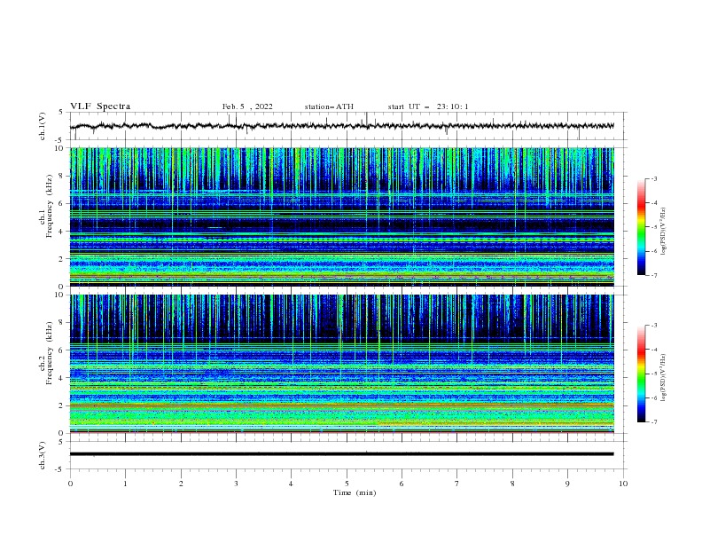Screen dimensions: 702x543
Task: Select the ch.2 "Frequency (kHz)" axis label
Action: [x=50, y=353]
